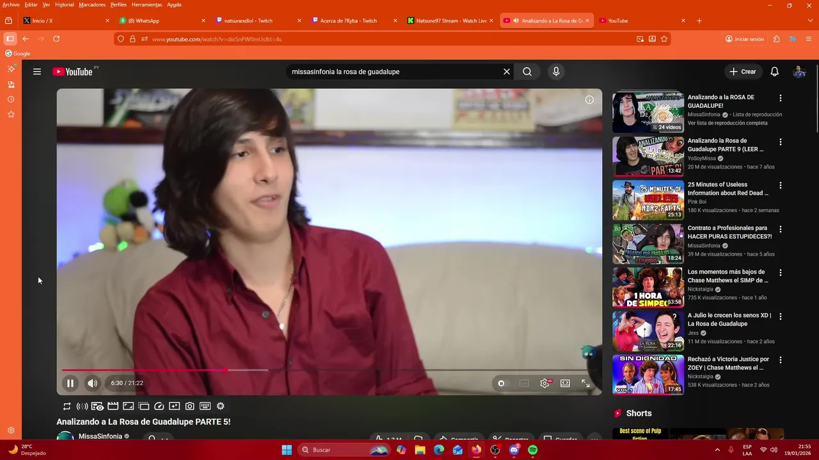Click the audio boost waves icon below player

click(x=82, y=406)
